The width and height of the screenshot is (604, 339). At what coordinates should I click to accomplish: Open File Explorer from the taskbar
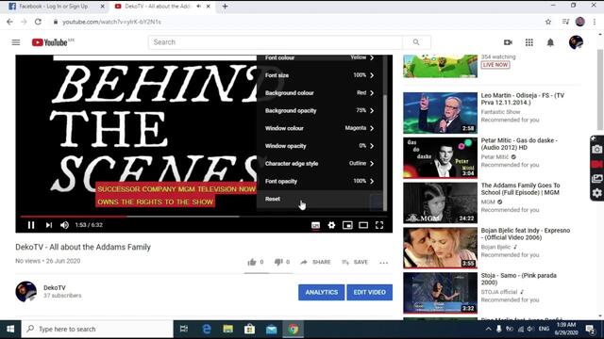point(228,330)
